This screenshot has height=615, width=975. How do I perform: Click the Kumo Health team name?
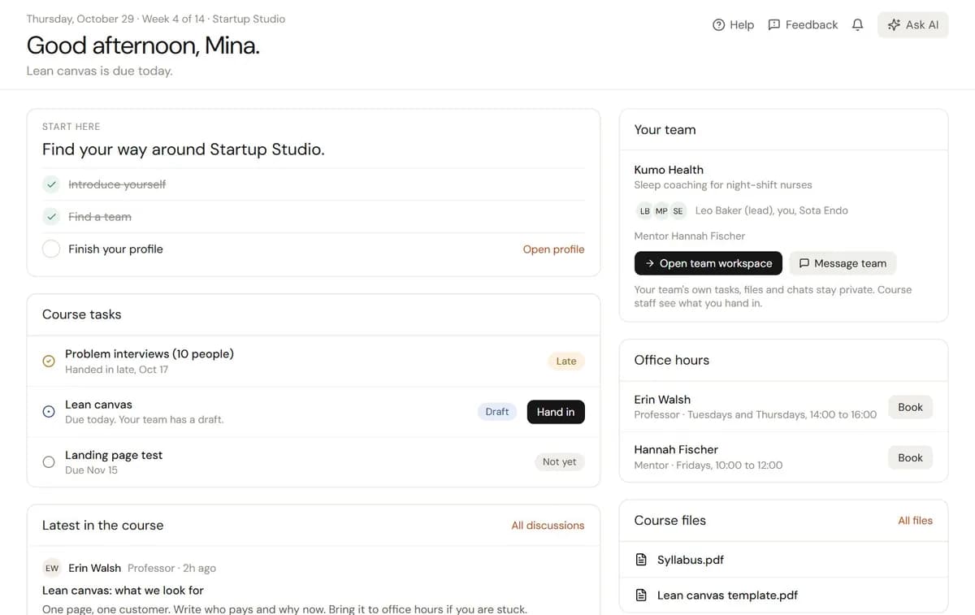pyautogui.click(x=669, y=170)
